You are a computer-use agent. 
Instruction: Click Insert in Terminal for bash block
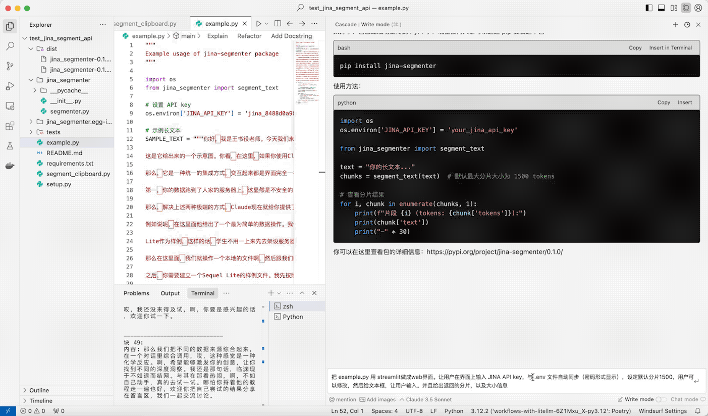coord(670,48)
